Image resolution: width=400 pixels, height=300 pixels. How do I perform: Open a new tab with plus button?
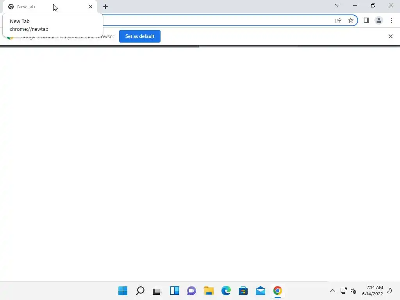coord(105,7)
